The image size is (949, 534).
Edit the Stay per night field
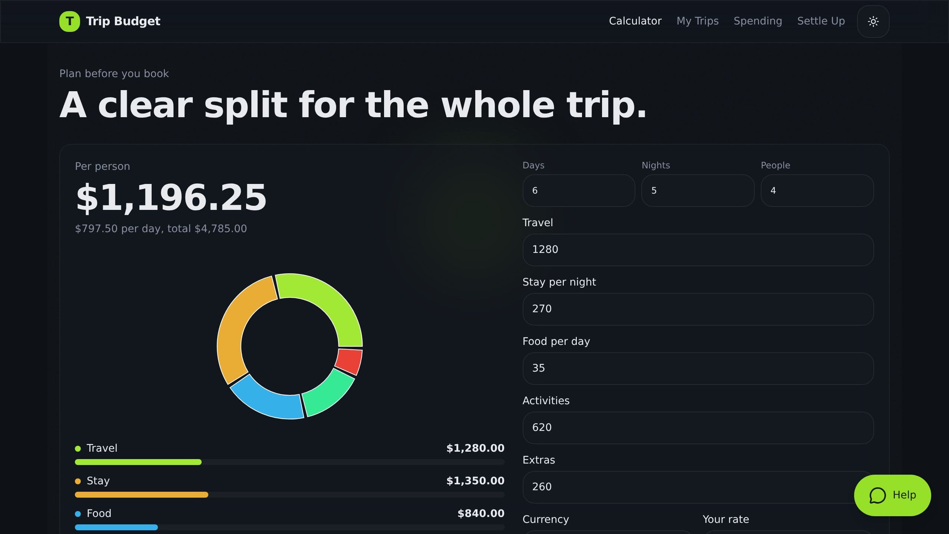tap(698, 309)
